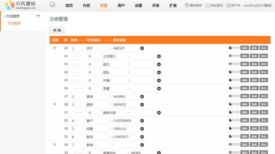Click the plus icon in ABOUT row
Screen dimensions: 275x154
pos(142,48)
